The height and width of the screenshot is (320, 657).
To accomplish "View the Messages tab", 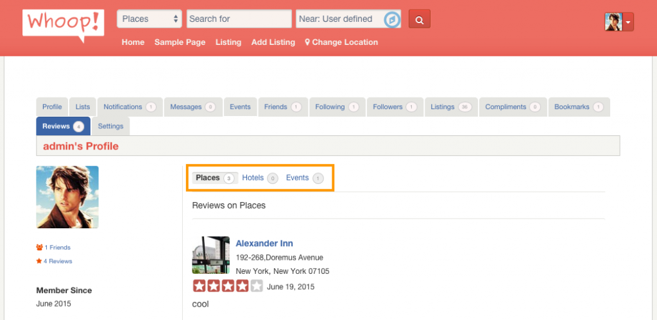I will 192,107.
